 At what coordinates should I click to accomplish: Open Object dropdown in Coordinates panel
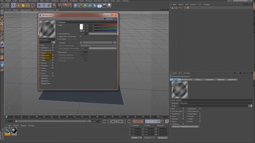coord(136,138)
